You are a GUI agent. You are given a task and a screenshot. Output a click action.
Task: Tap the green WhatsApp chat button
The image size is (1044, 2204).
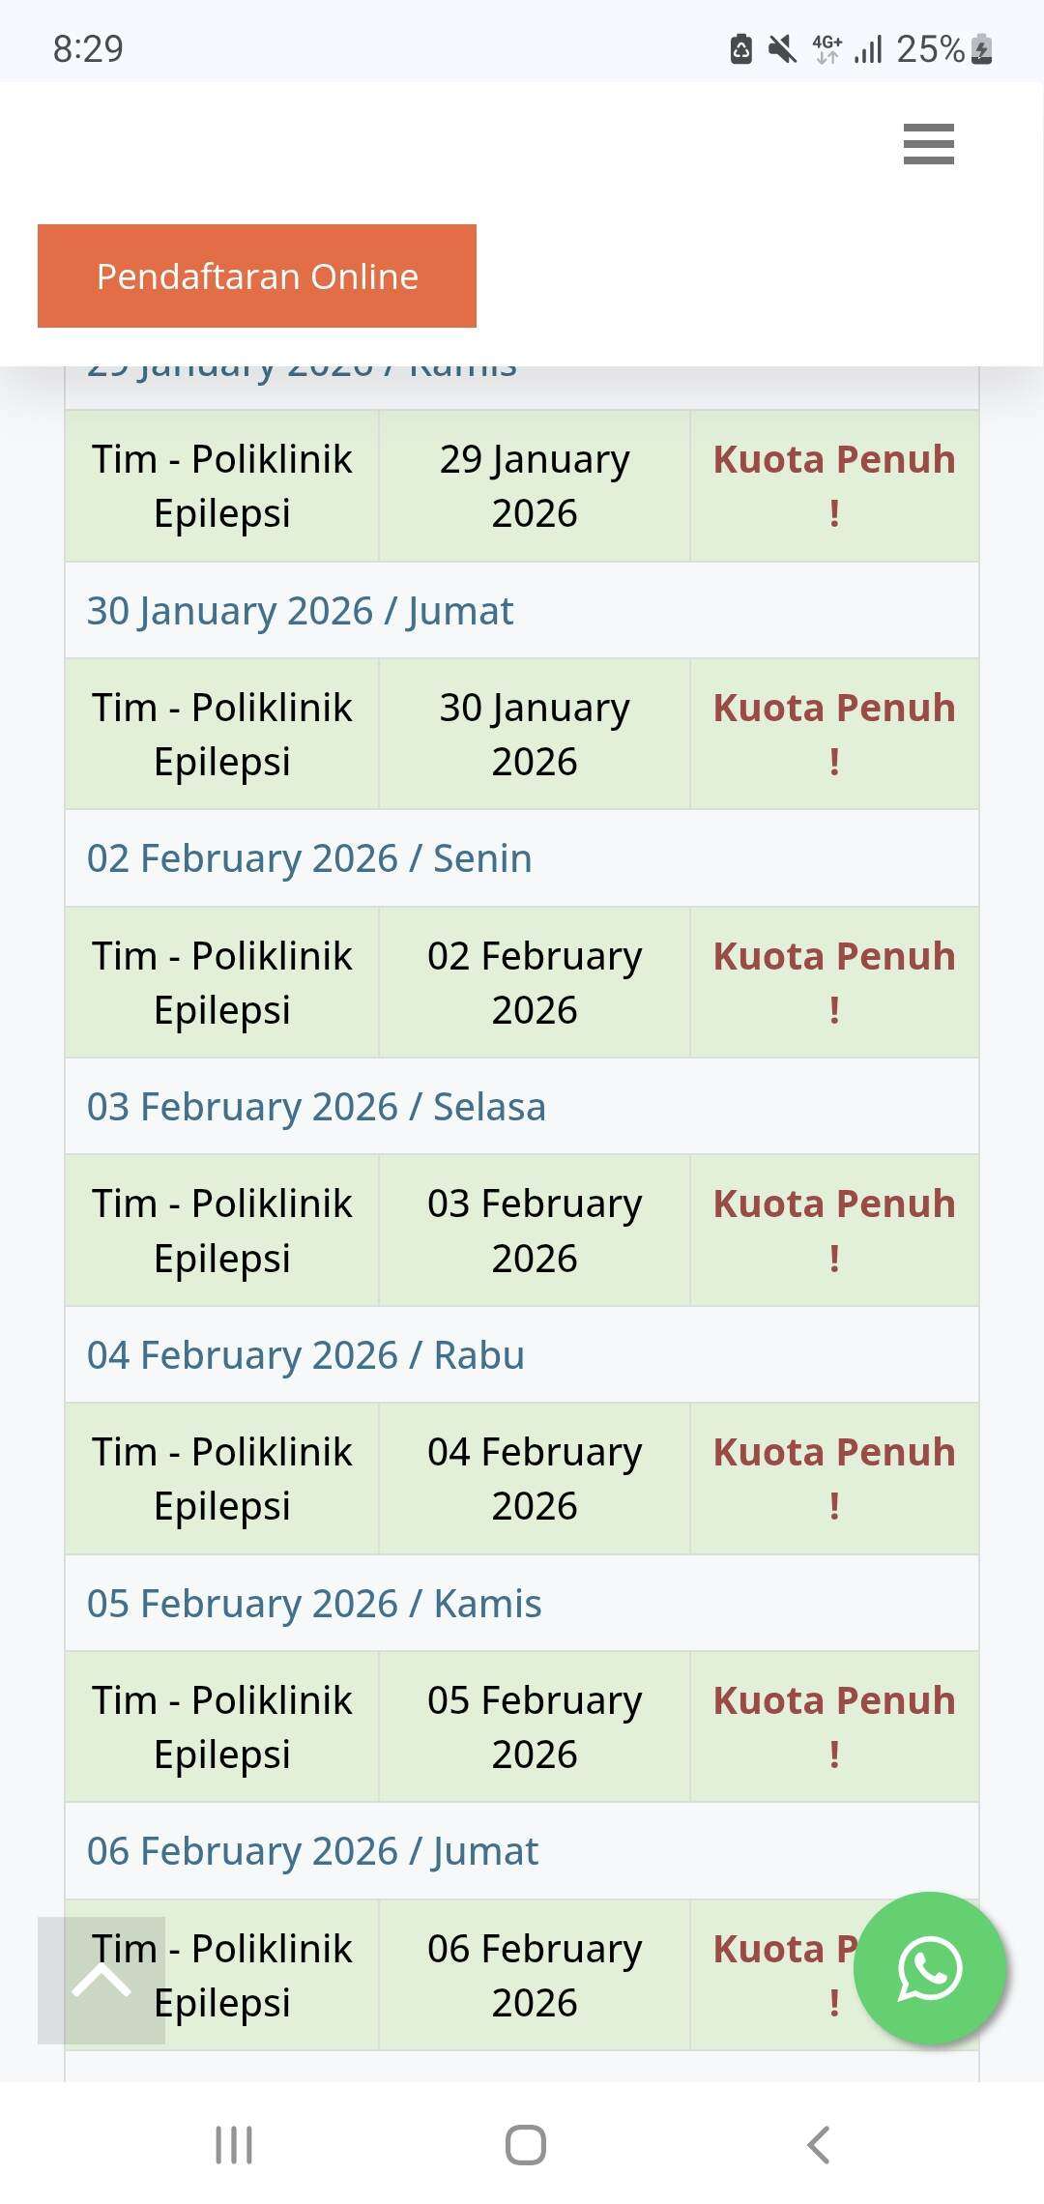pos(930,1967)
